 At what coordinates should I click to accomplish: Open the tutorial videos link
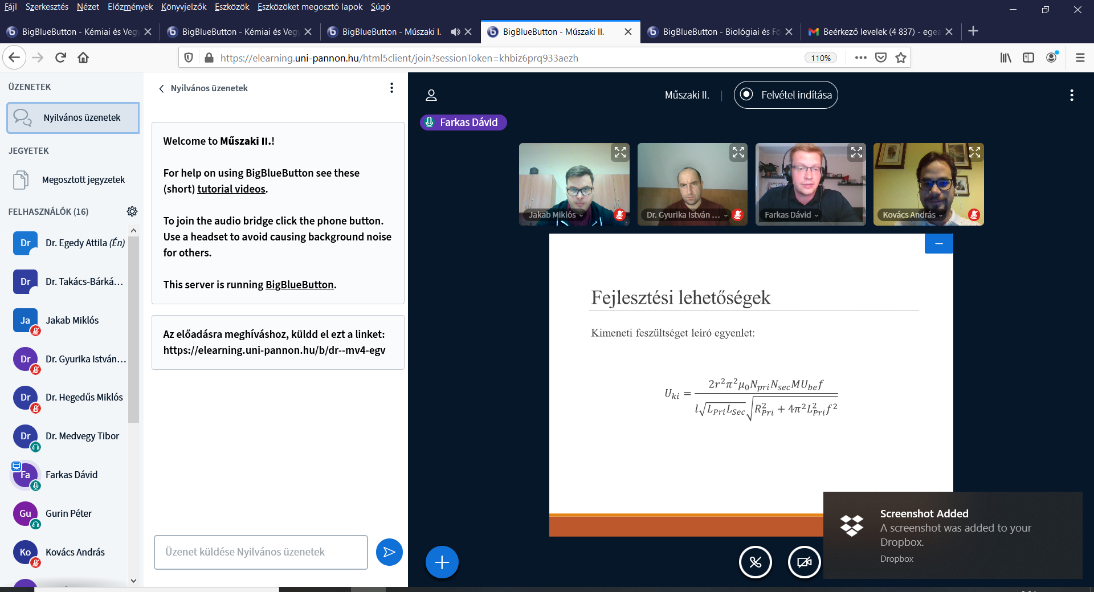tap(231, 189)
